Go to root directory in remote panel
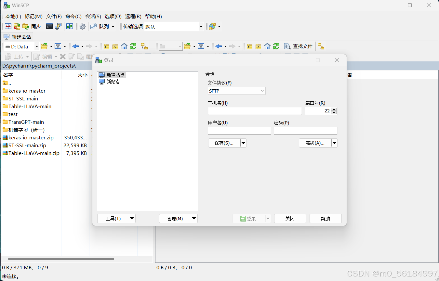The image size is (439, 281). point(258,46)
